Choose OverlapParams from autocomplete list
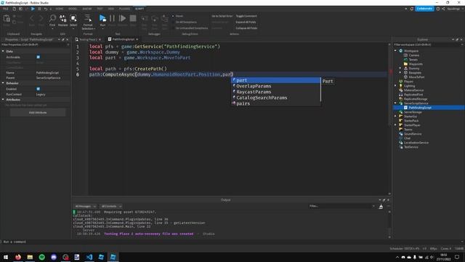The width and height of the screenshot is (465, 262). pos(276,86)
